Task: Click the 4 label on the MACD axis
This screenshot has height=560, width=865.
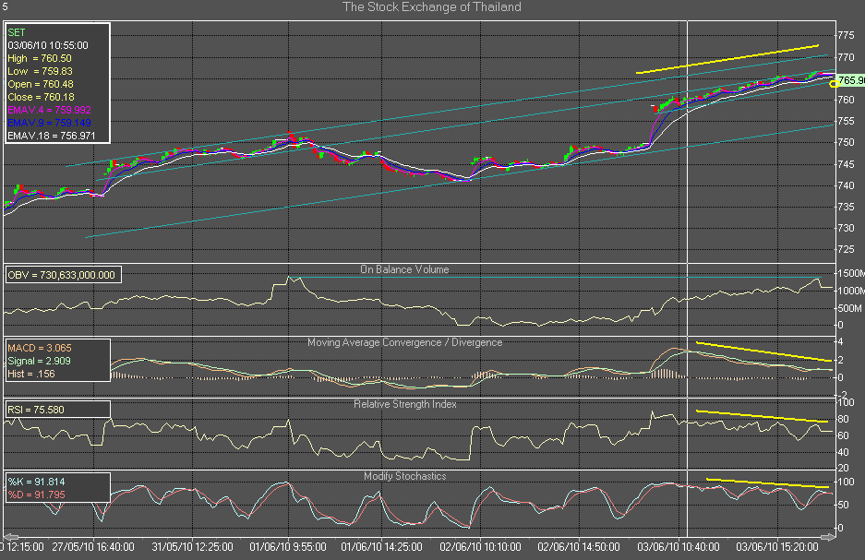Action: coord(840,342)
